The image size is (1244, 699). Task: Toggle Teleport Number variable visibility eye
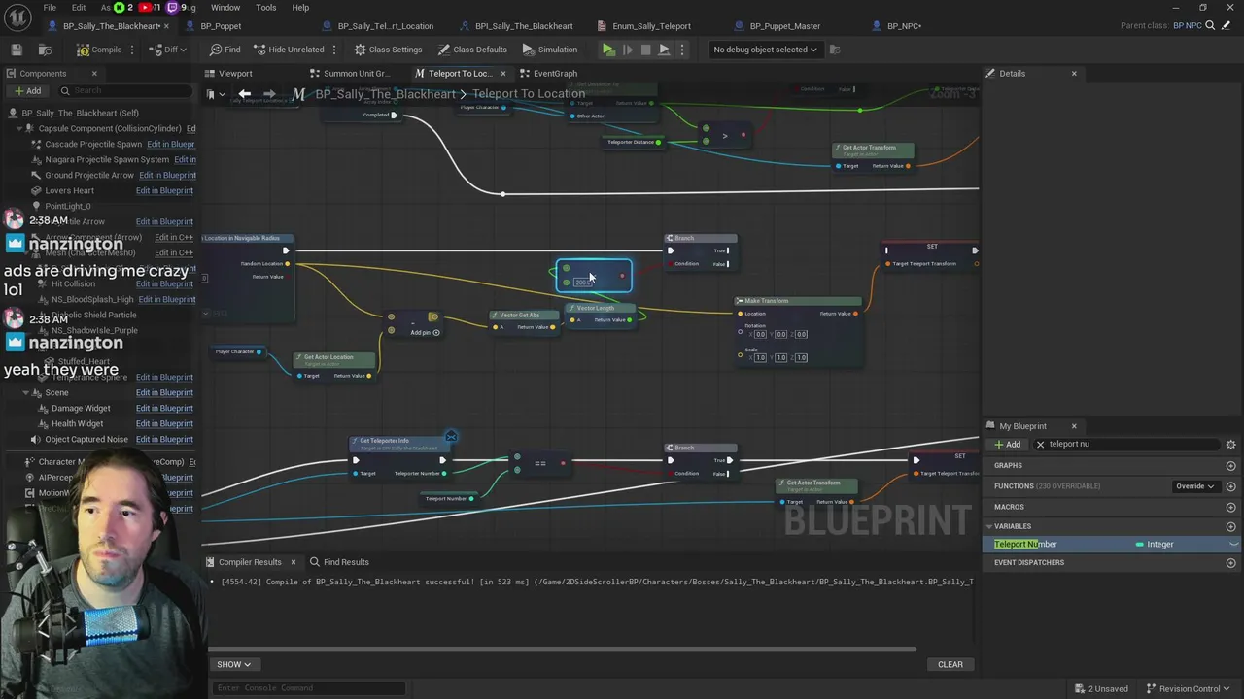coord(1233,544)
